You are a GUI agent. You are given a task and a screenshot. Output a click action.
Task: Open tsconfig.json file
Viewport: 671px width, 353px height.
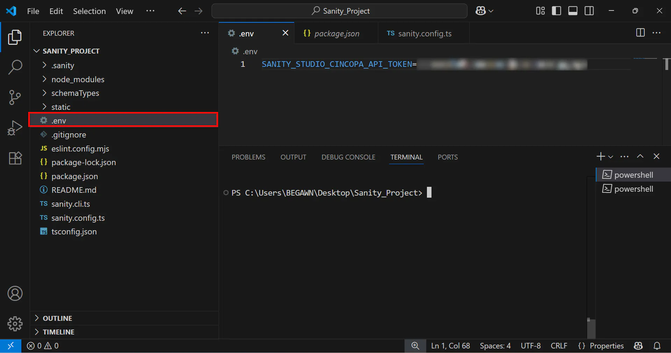point(124,231)
